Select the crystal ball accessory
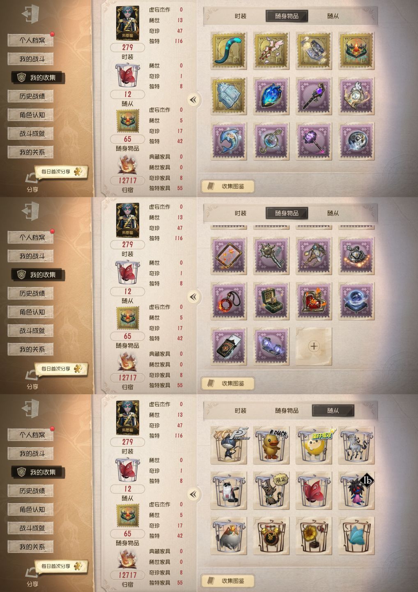 tap(356, 301)
